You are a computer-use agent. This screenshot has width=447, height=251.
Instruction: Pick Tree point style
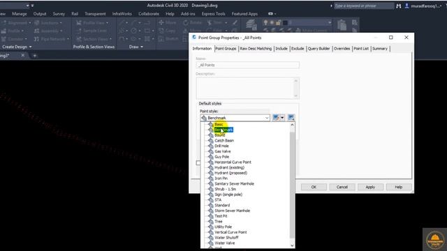click(219, 222)
